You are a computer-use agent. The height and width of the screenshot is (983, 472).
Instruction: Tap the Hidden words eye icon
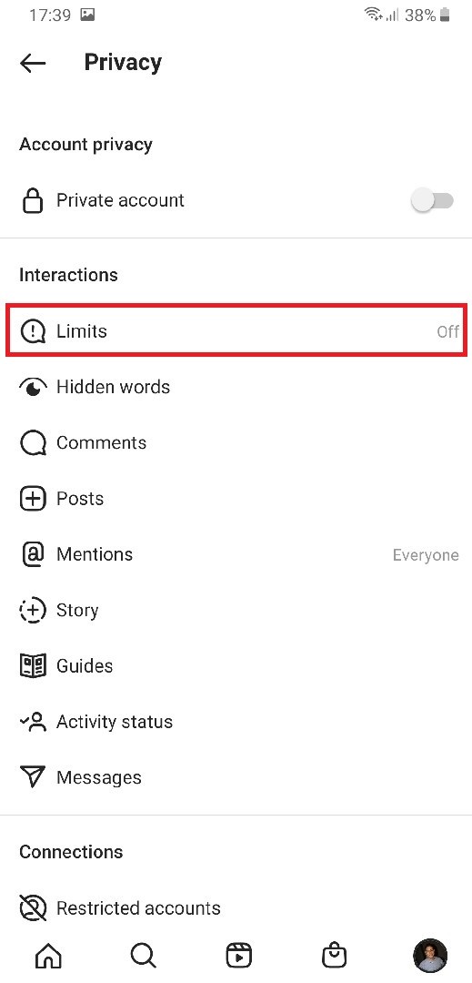33,388
